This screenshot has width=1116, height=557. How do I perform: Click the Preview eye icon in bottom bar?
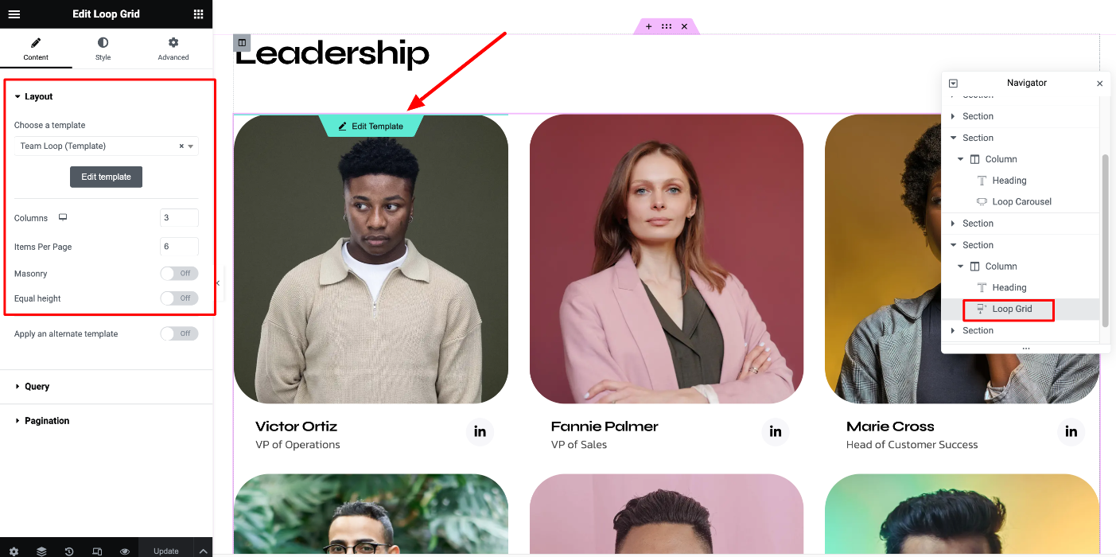click(x=125, y=551)
